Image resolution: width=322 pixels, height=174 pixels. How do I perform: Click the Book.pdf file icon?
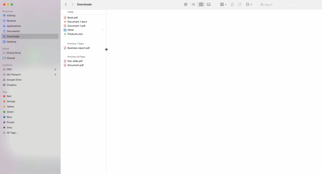[65, 18]
